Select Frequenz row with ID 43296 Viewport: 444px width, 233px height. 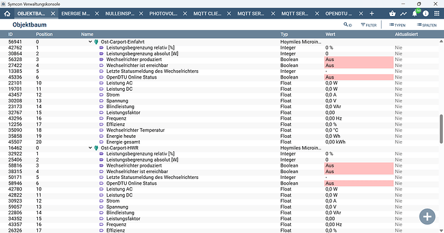pyautogui.click(x=219, y=118)
